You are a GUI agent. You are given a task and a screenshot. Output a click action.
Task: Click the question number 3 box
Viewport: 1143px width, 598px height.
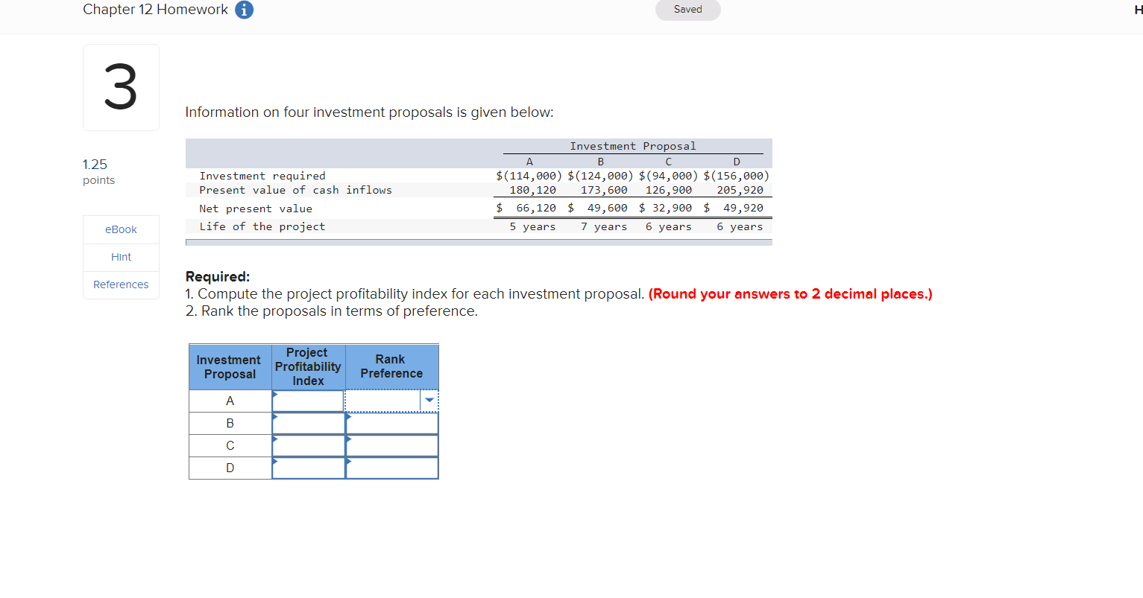121,87
